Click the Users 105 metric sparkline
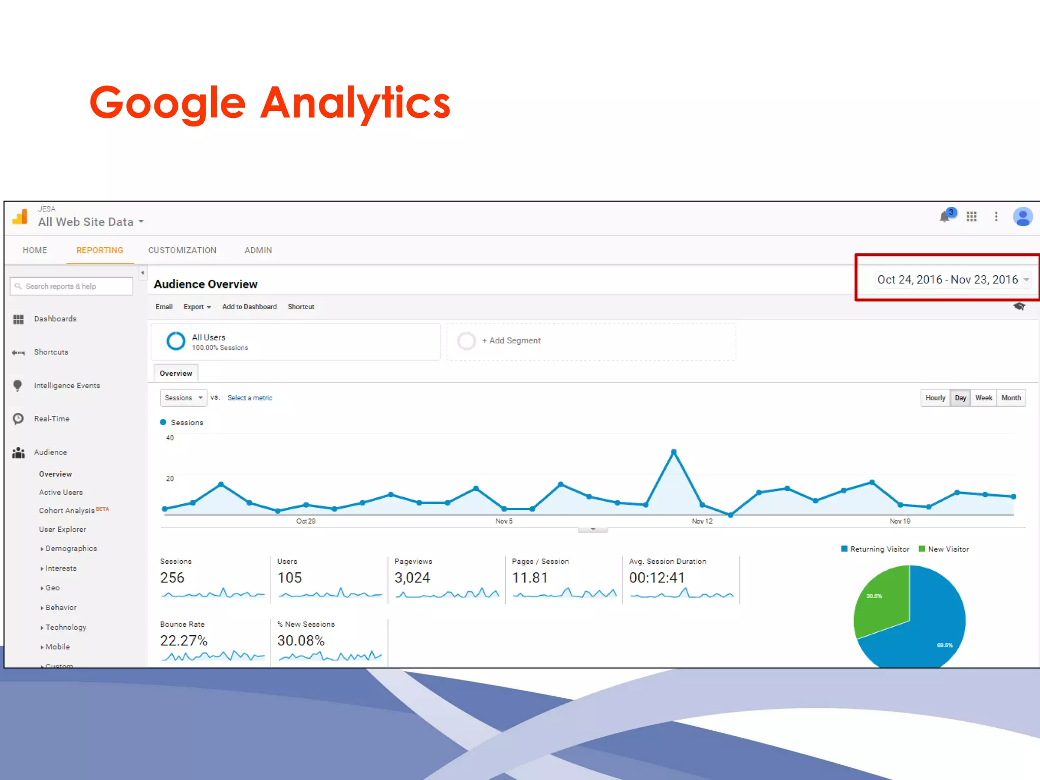 pyautogui.click(x=330, y=593)
